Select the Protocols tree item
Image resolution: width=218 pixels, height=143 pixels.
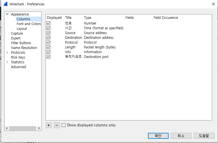coord(18,53)
